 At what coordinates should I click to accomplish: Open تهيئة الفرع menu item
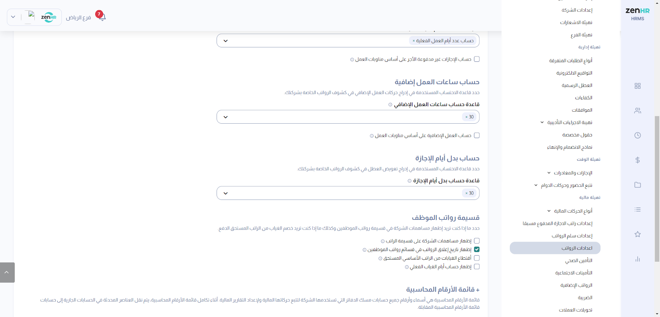pos(581,35)
